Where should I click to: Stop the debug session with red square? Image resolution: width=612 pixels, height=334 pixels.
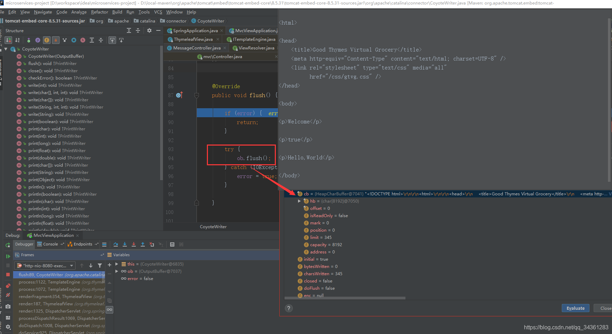click(x=8, y=275)
